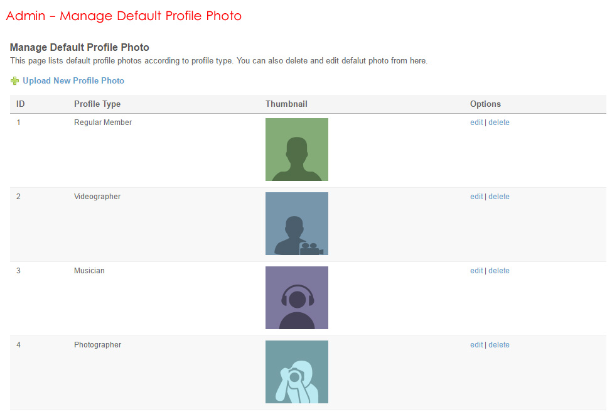The height and width of the screenshot is (414, 612).
Task: Click the Videographer profile type text
Action: 97,197
